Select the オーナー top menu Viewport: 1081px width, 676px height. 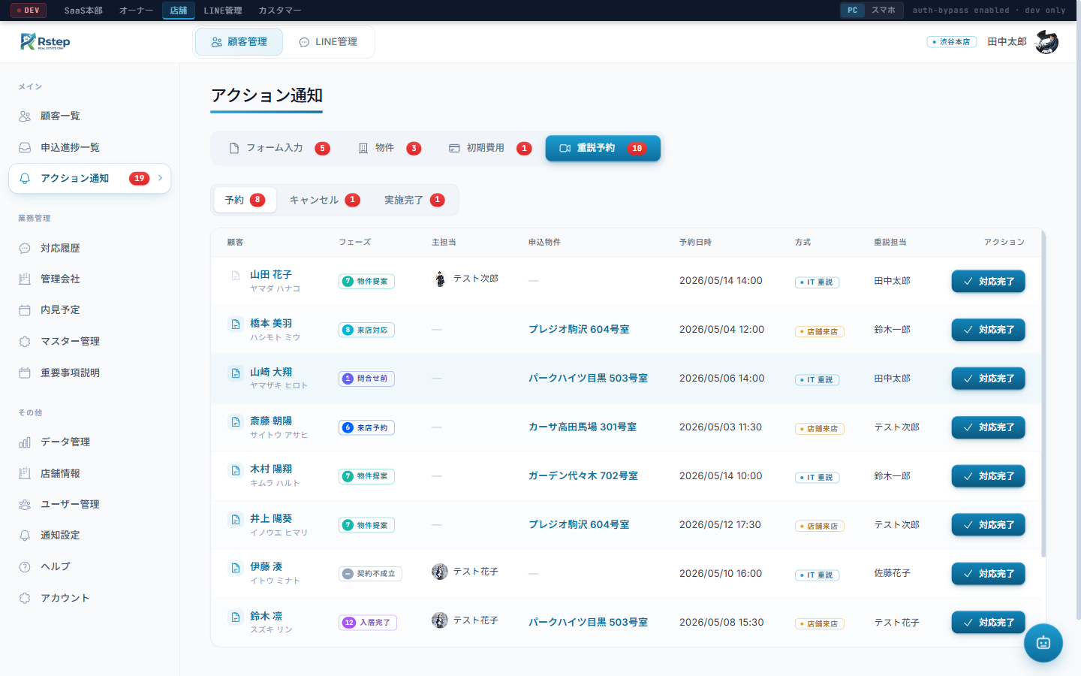pos(136,11)
